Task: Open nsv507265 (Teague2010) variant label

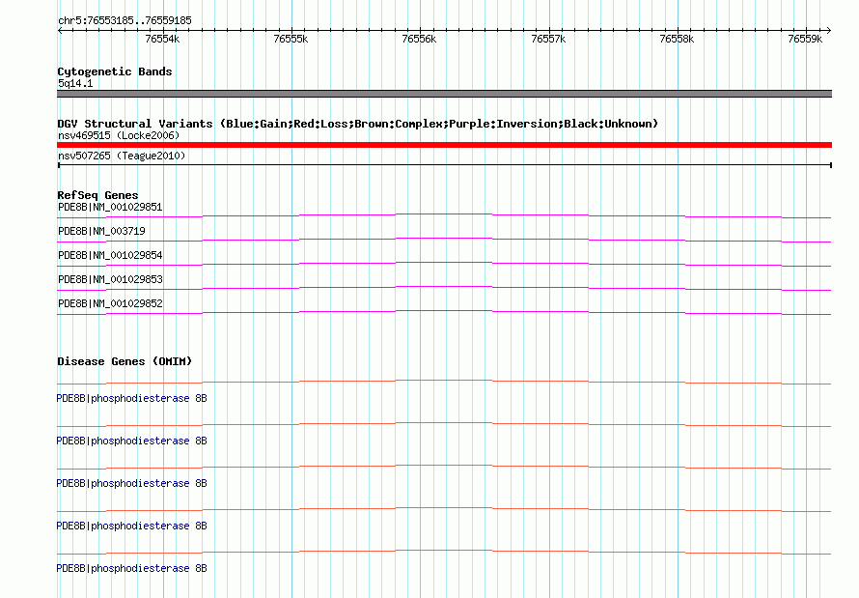Action: point(122,156)
